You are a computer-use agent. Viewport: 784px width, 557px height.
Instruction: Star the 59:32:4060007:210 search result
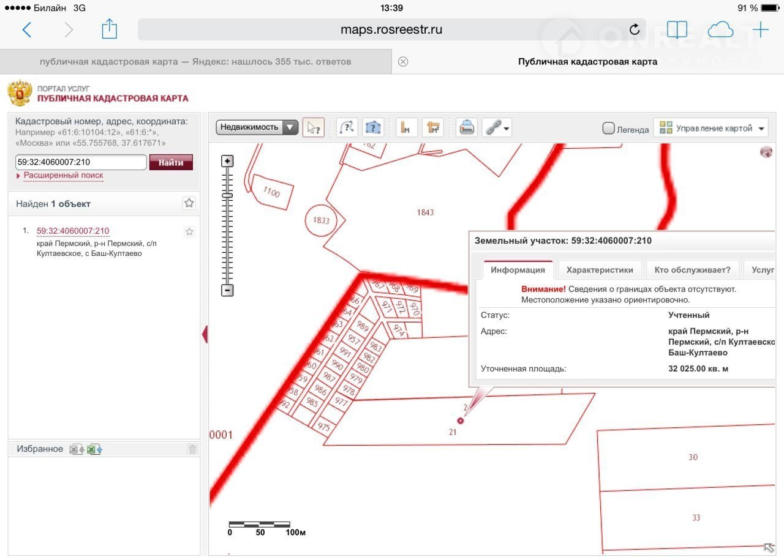[x=189, y=231]
